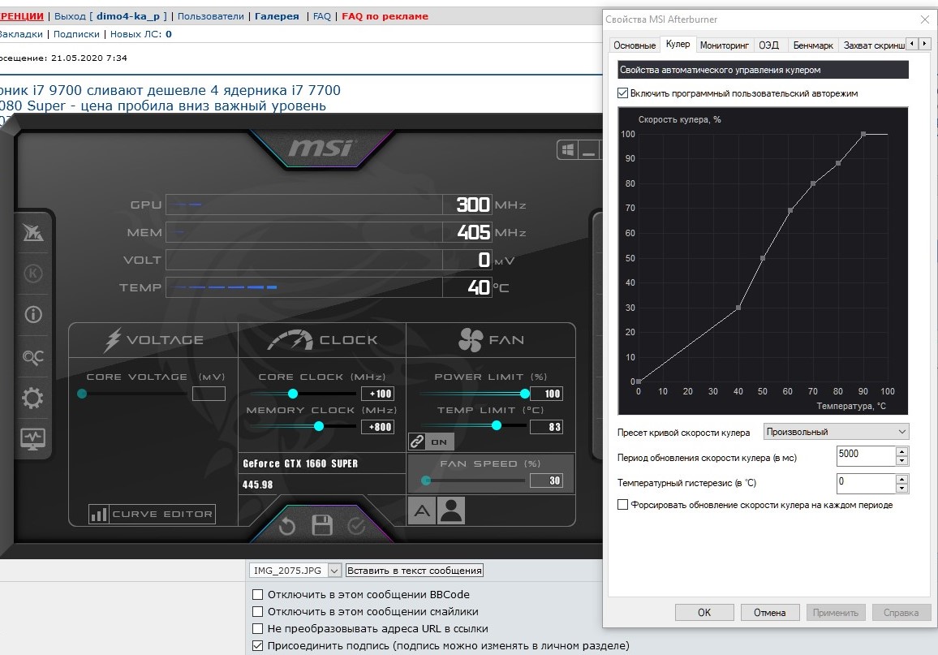Viewport: 938px width, 655px height.
Task: Select the Кулер tab
Action: pos(678,44)
